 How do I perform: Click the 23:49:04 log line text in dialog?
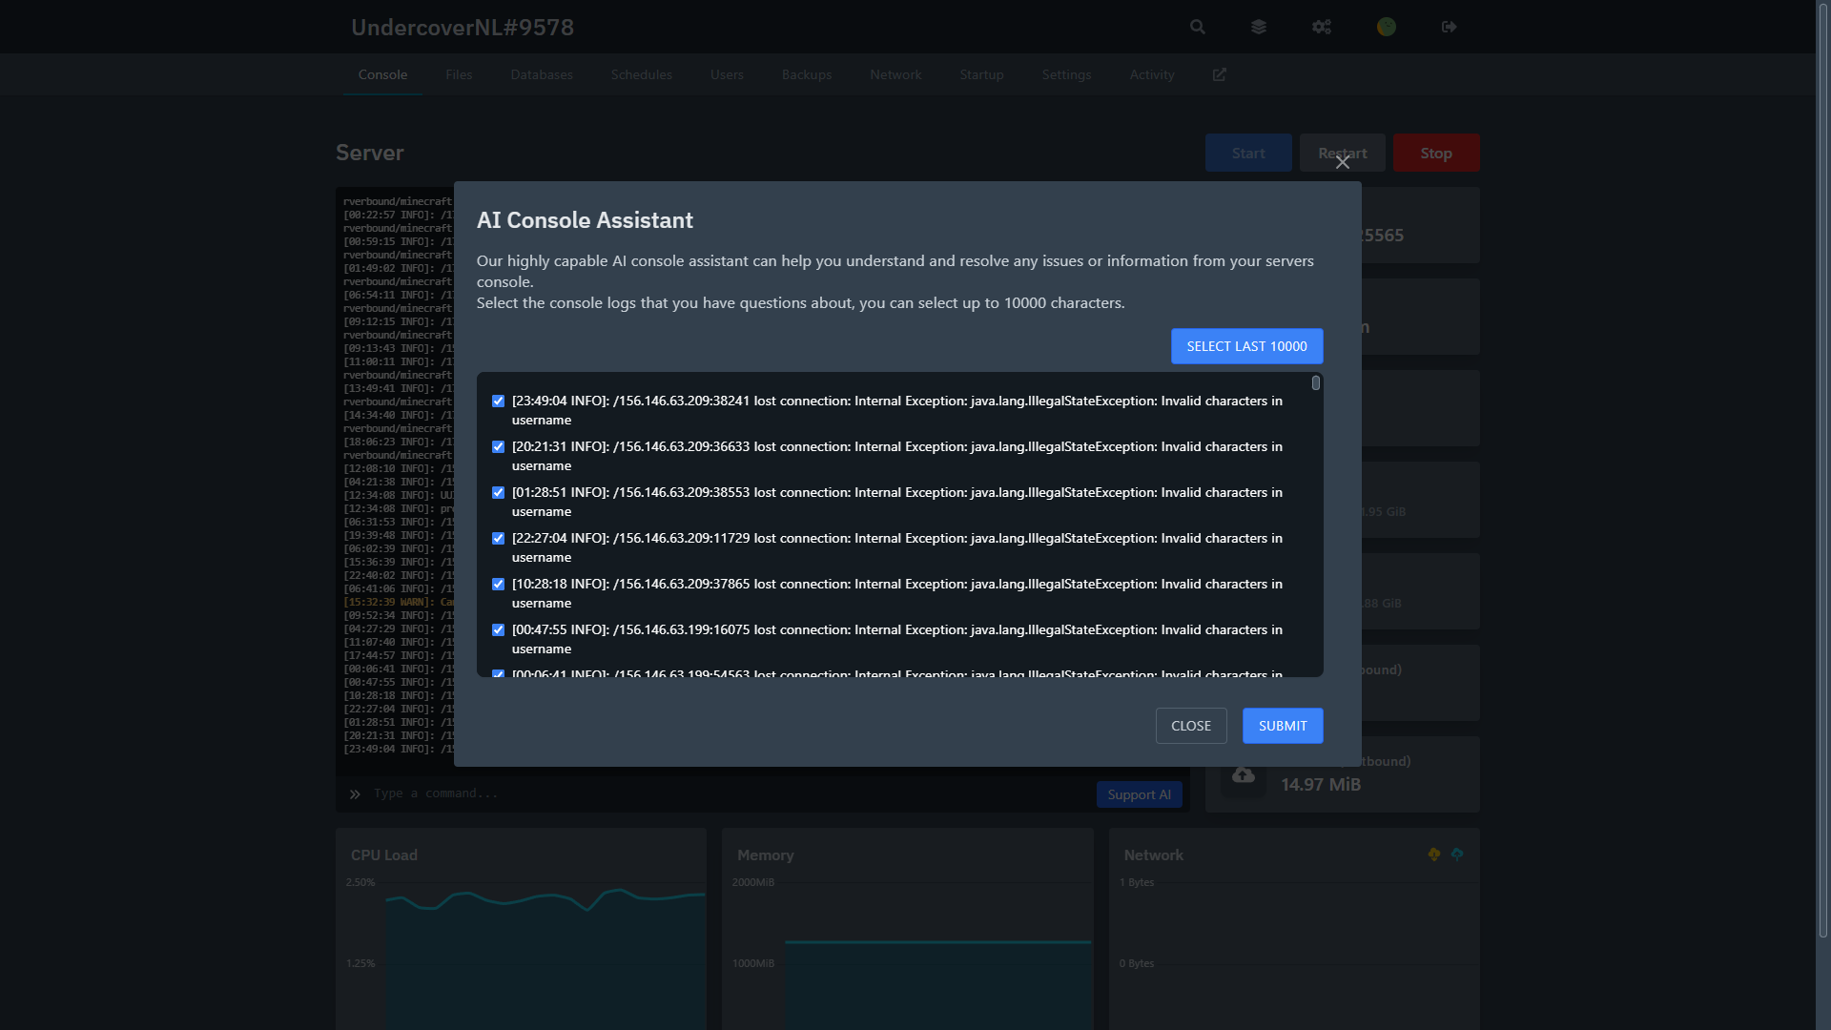coord(897,410)
